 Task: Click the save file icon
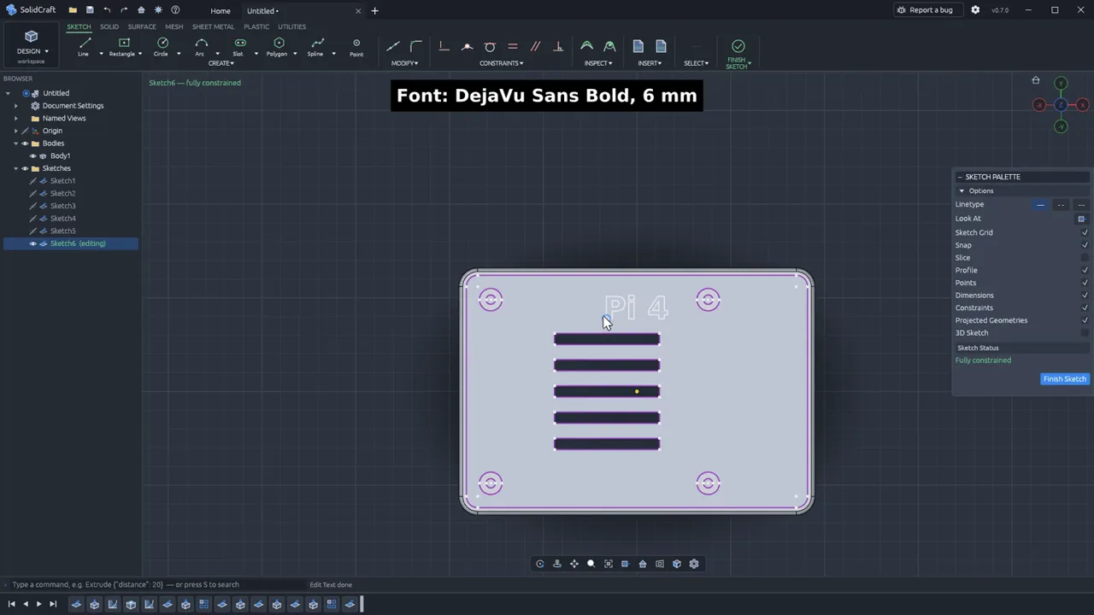point(90,10)
